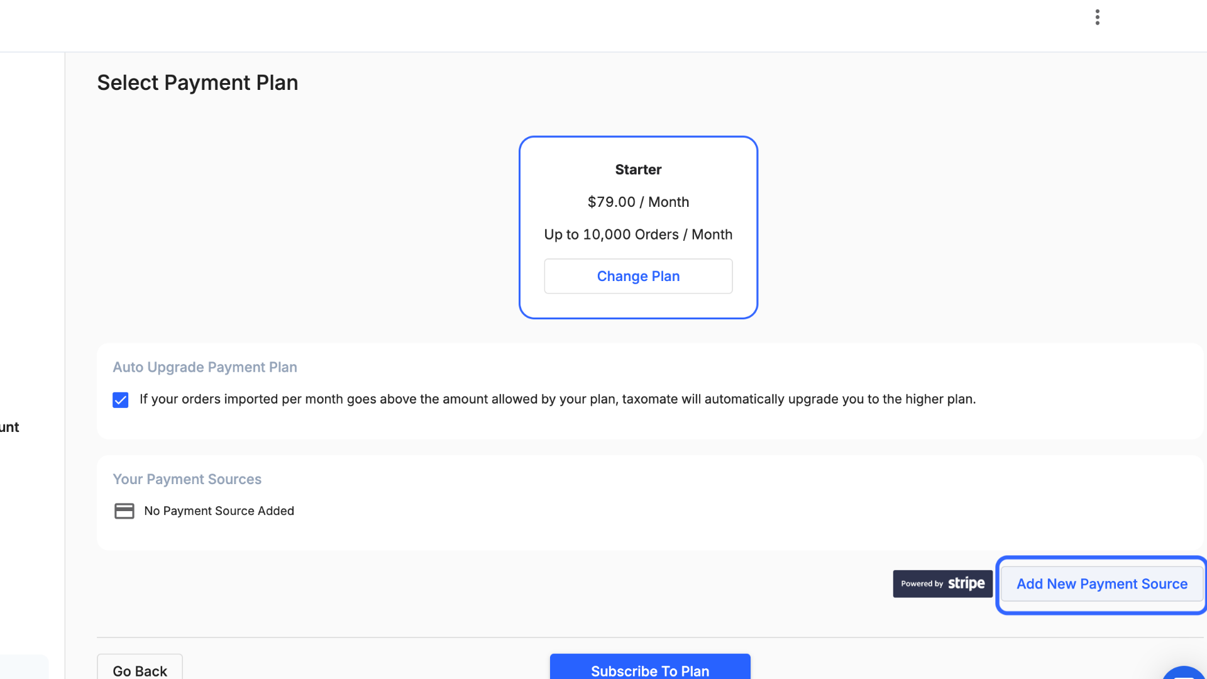
Task: Click the Select Payment Plan title
Action: pyautogui.click(x=197, y=83)
